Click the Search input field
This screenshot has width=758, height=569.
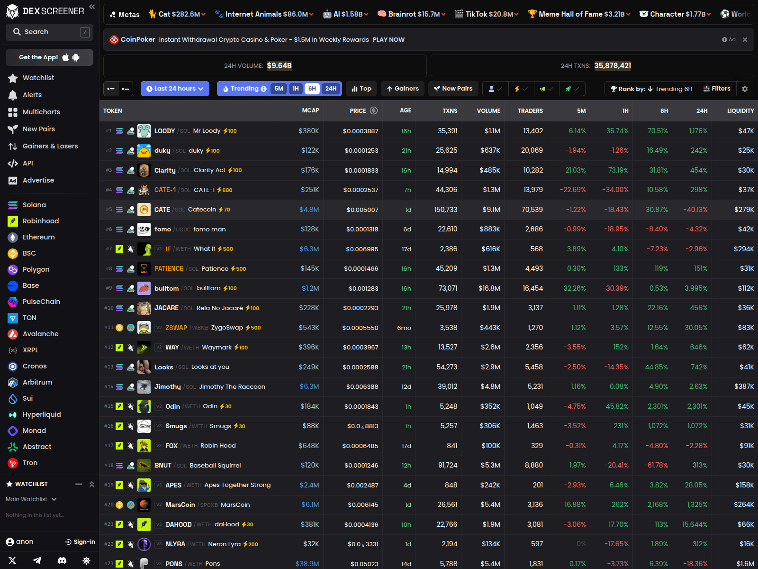[49, 32]
